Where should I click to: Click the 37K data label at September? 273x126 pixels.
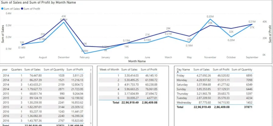point(252,27)
